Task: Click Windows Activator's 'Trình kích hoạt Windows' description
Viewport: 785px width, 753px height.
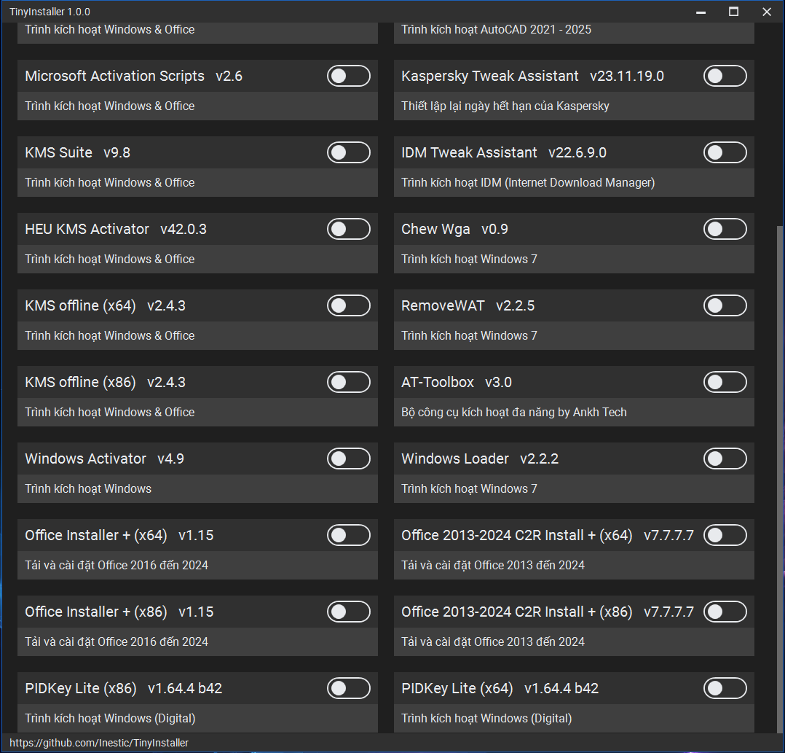Action: (88, 488)
